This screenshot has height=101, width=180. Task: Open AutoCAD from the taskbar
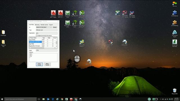click(x=71, y=99)
